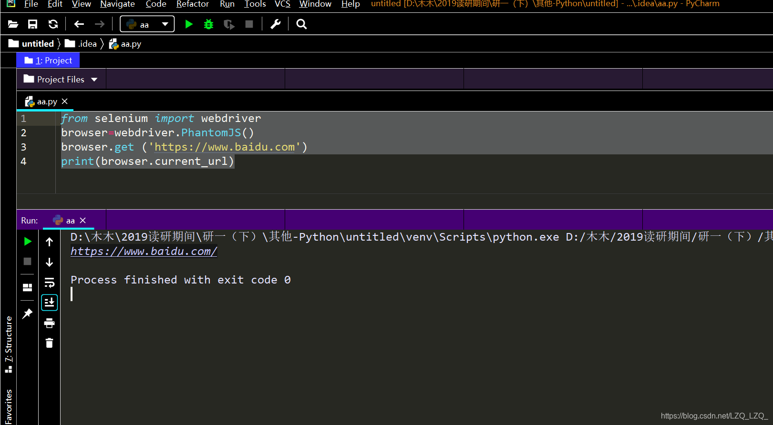
Task: Toggle the '1: Project' tool window tab
Action: pos(48,61)
